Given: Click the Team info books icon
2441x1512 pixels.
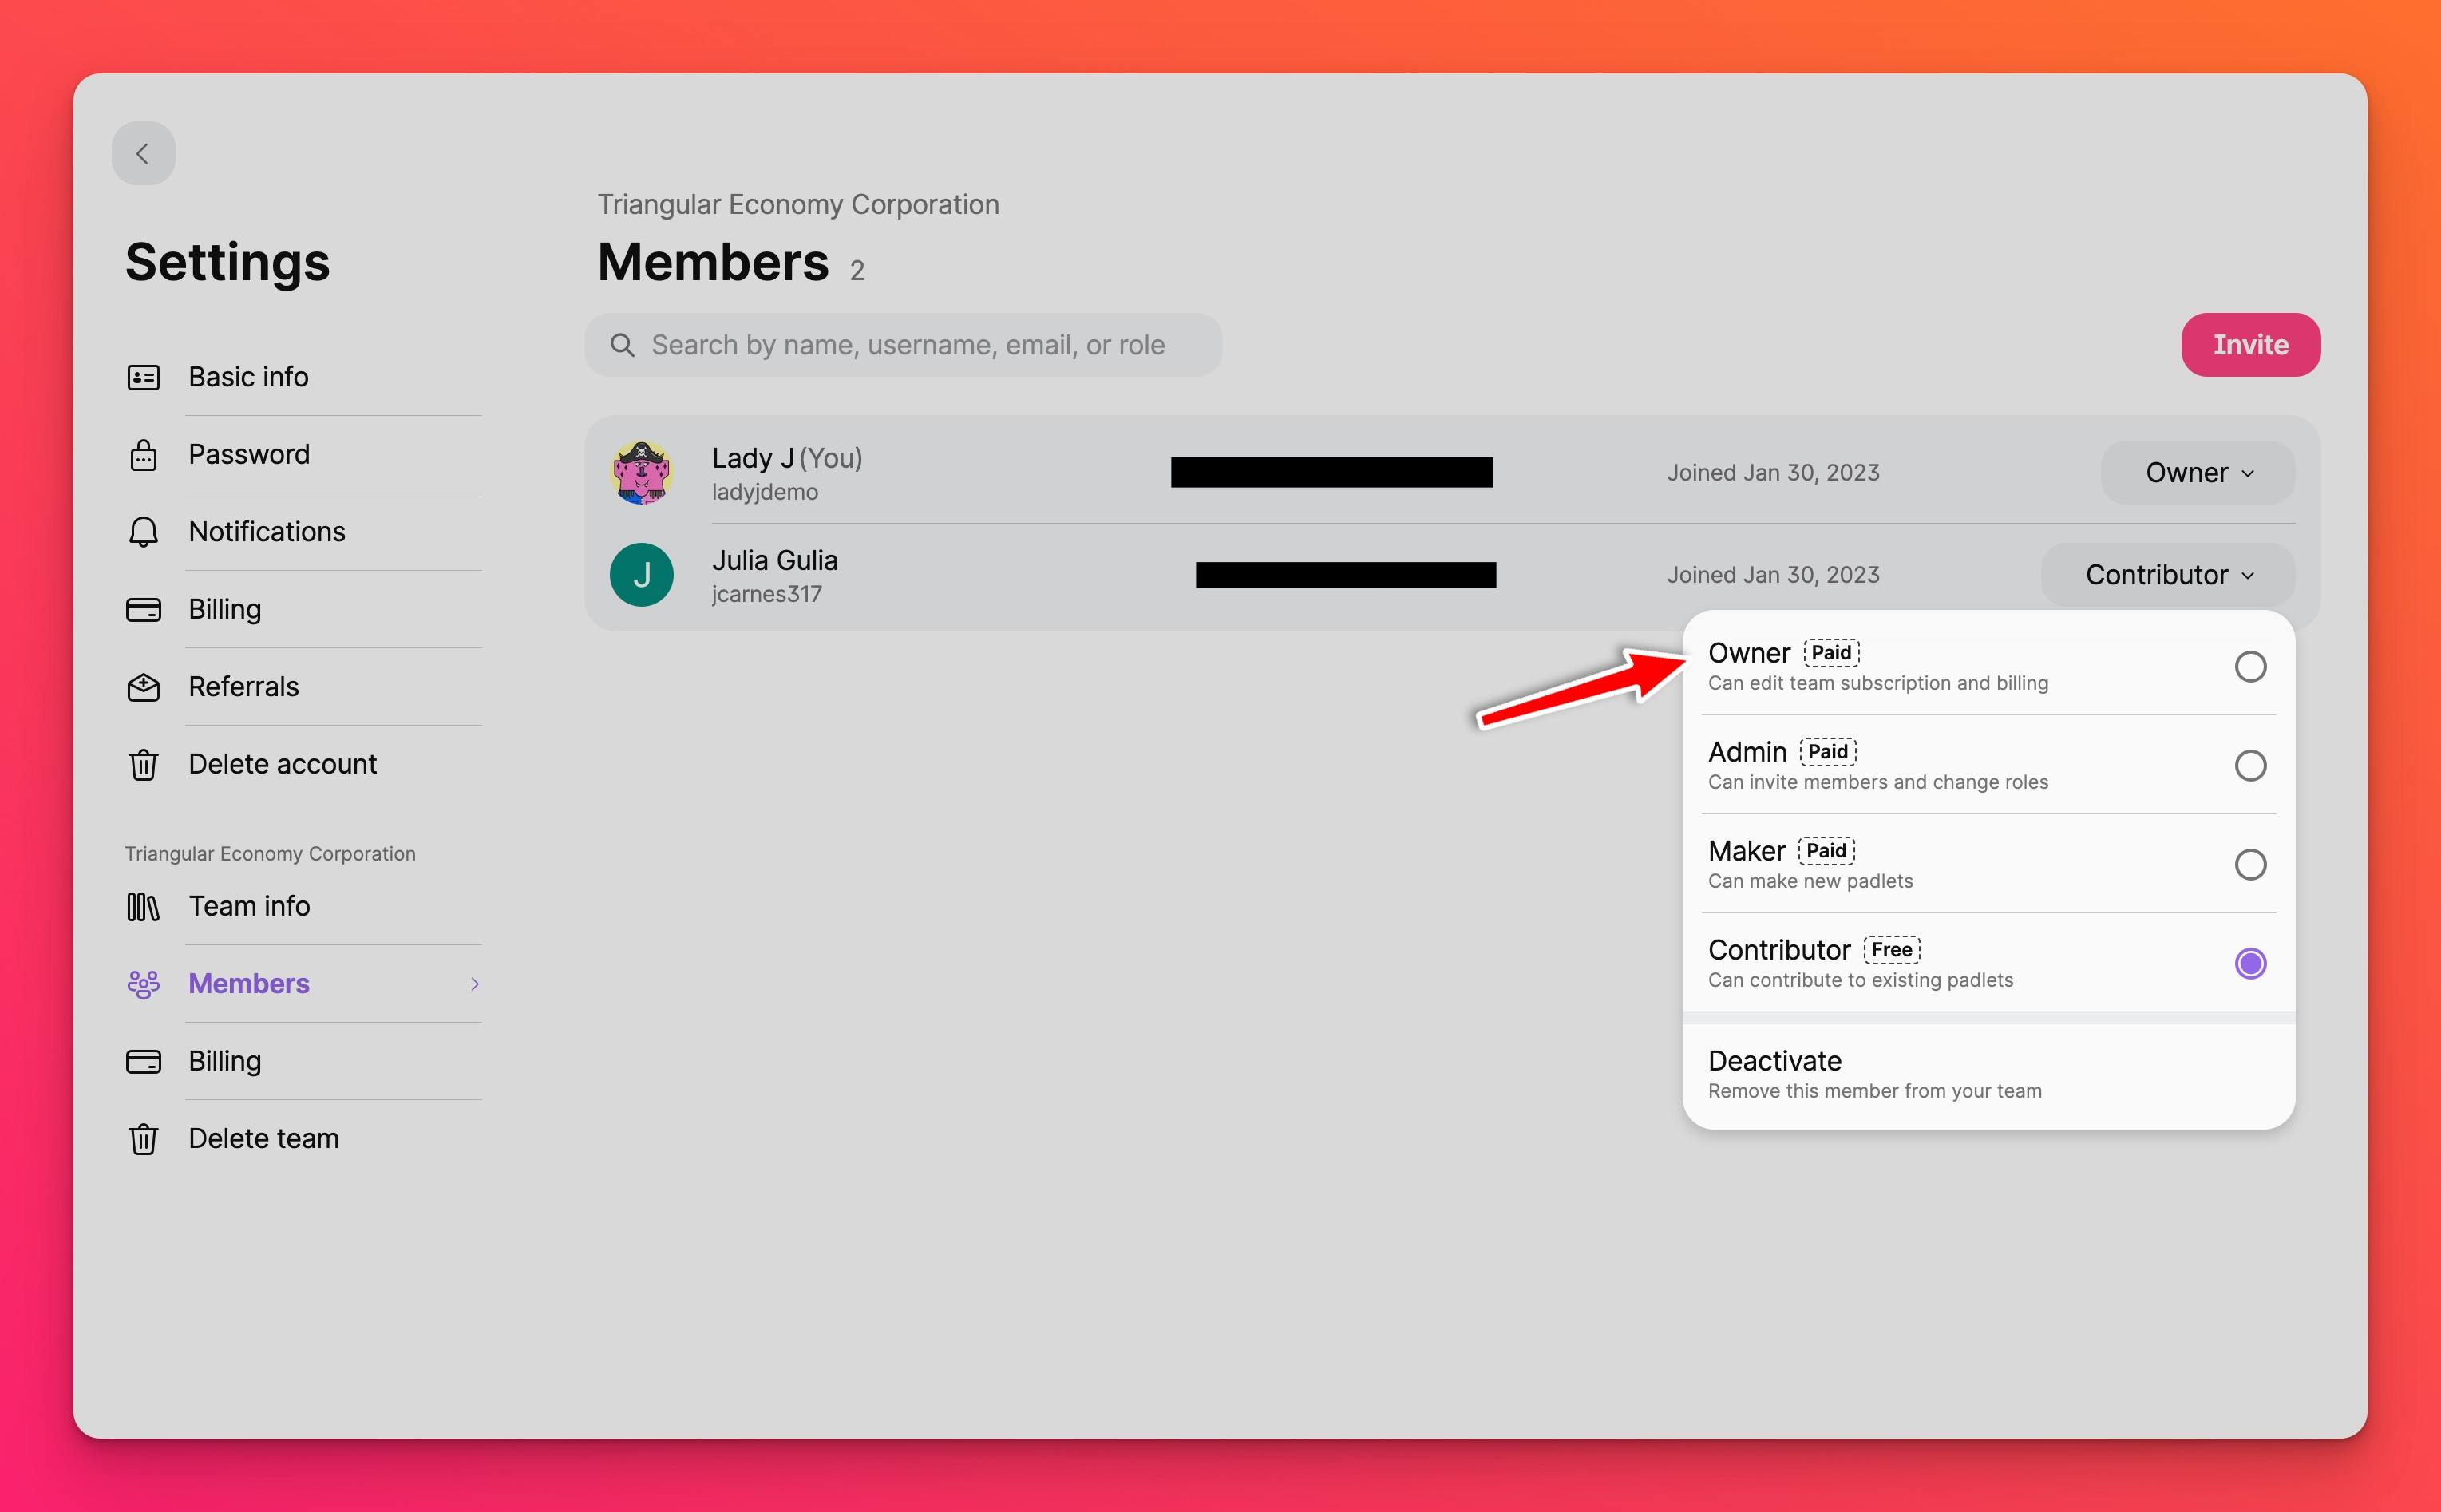Looking at the screenshot, I should pos(143,906).
